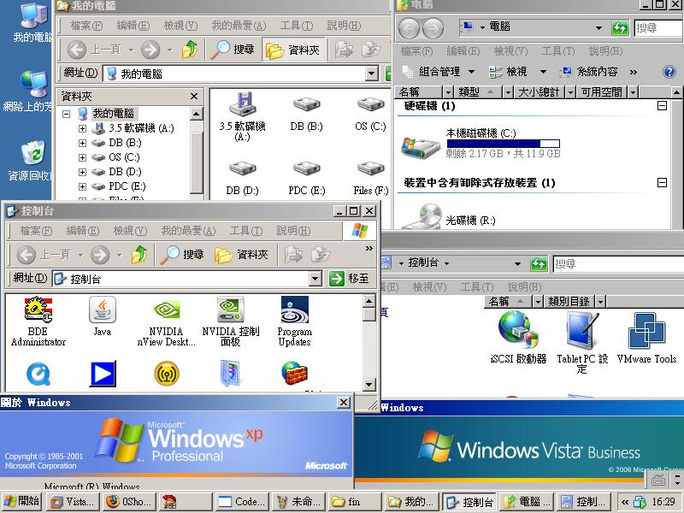
Task: Select 資源回收筒 on the desktop
Action: coord(30,161)
